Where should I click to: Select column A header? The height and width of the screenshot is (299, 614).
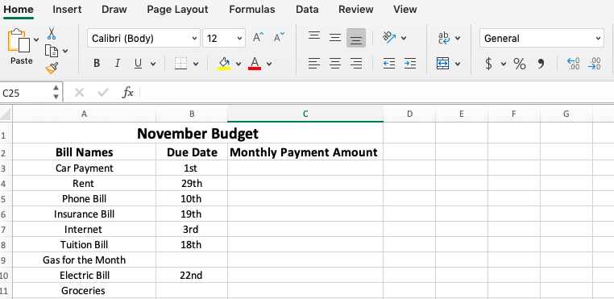(84, 114)
